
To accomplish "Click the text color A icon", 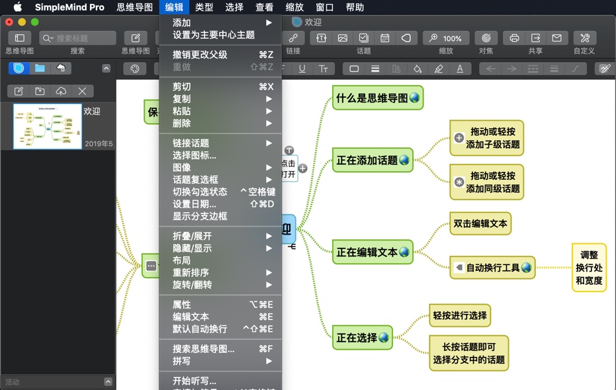I will pos(460,69).
